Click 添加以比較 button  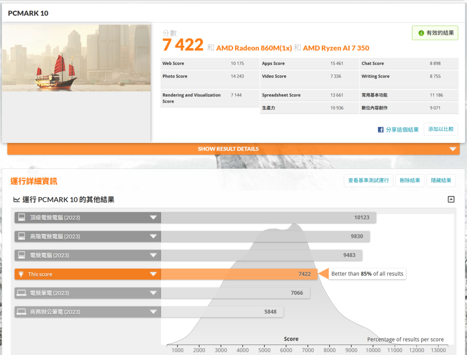tap(441, 129)
